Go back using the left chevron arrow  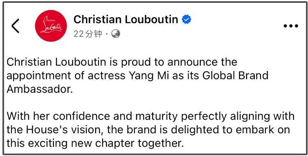point(15,26)
